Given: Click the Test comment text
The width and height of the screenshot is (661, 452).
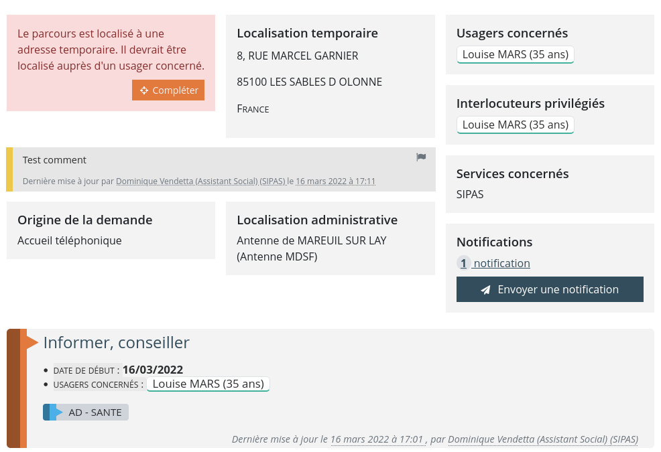Looking at the screenshot, I should point(54,160).
